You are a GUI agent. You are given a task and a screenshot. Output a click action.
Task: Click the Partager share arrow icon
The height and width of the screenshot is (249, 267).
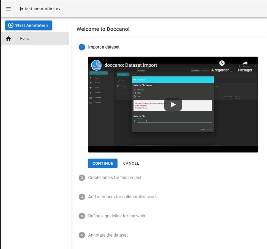click(x=245, y=63)
